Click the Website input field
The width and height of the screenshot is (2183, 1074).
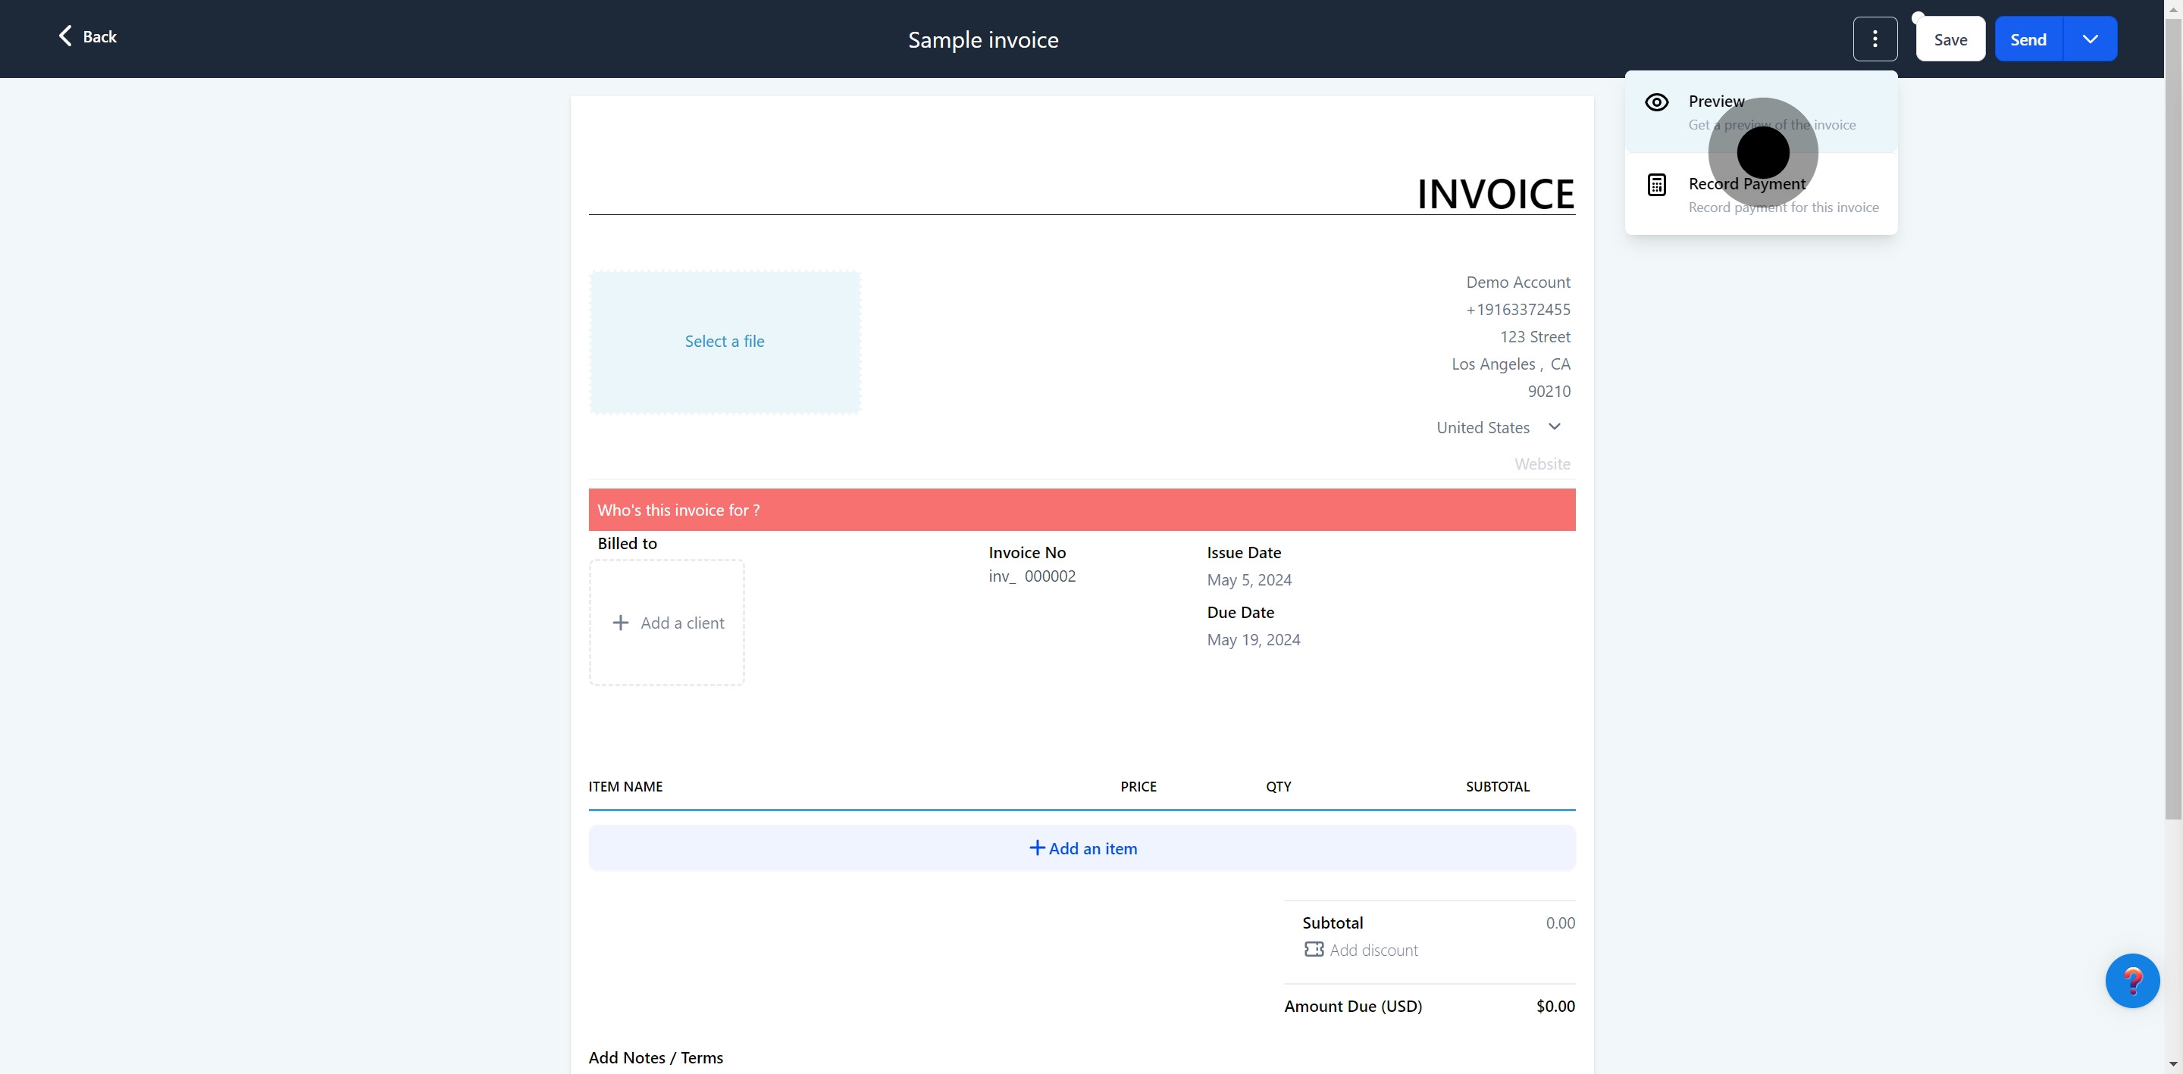(x=1541, y=464)
